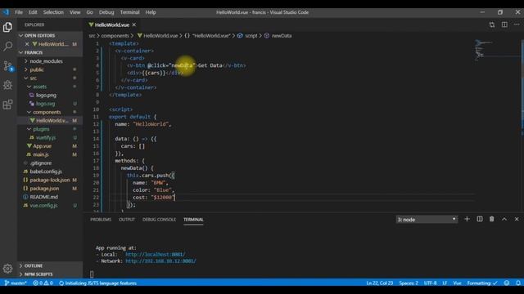Open the Debug menu
524x294 pixels.
106,12
